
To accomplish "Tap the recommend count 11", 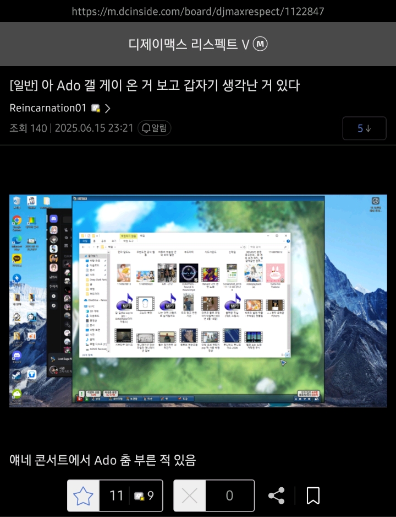I will [116, 496].
